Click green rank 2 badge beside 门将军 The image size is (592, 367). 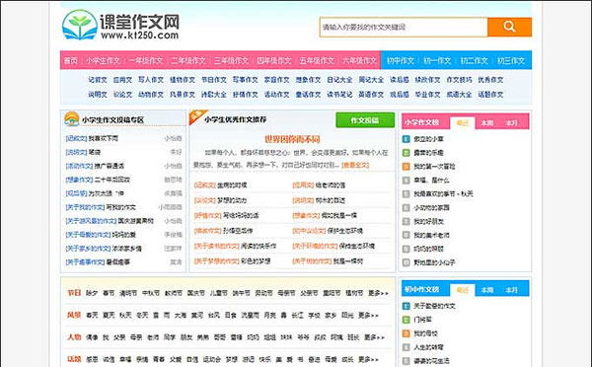[x=406, y=320]
